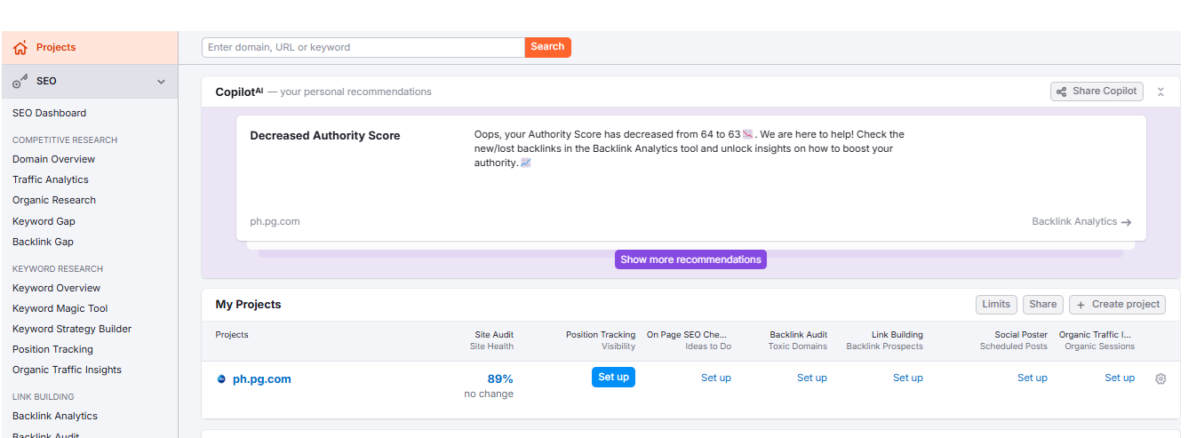Image resolution: width=1196 pixels, height=438 pixels.
Task: Click the ph.pg.com project favicon
Action: click(x=221, y=379)
